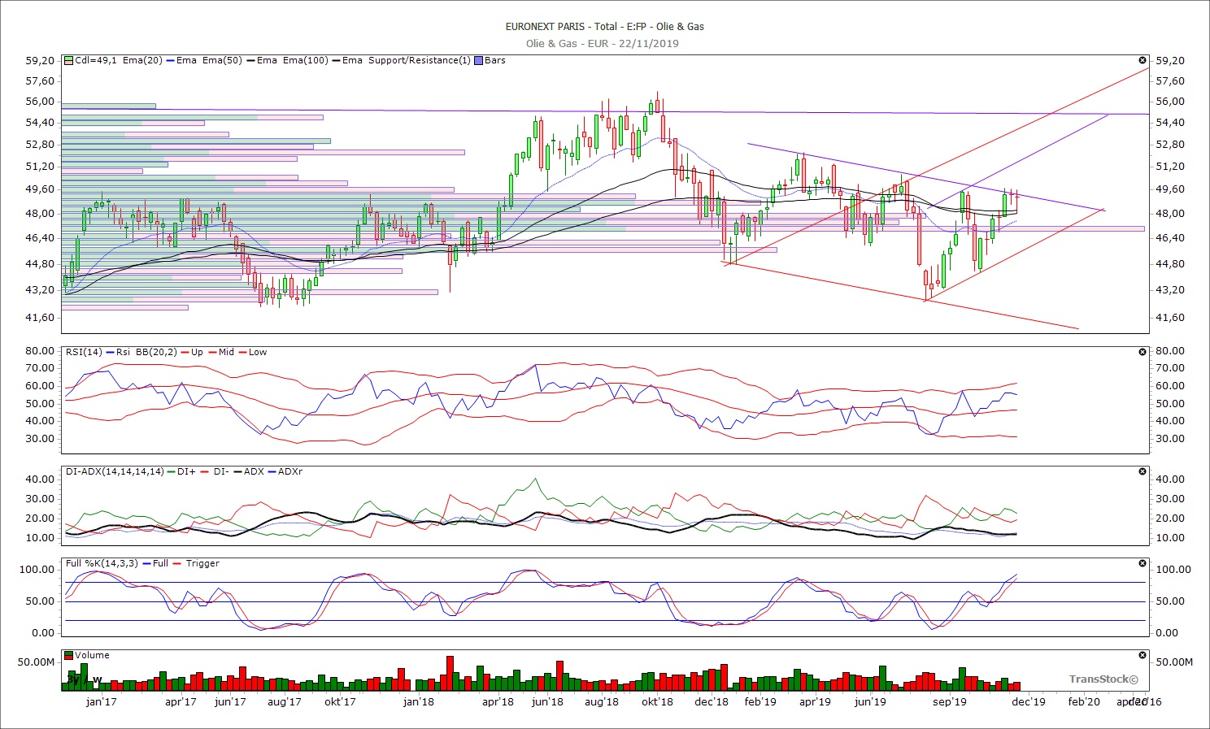Click the Volume panel label
Viewport: 1210px width, 729px height.
[x=92, y=655]
